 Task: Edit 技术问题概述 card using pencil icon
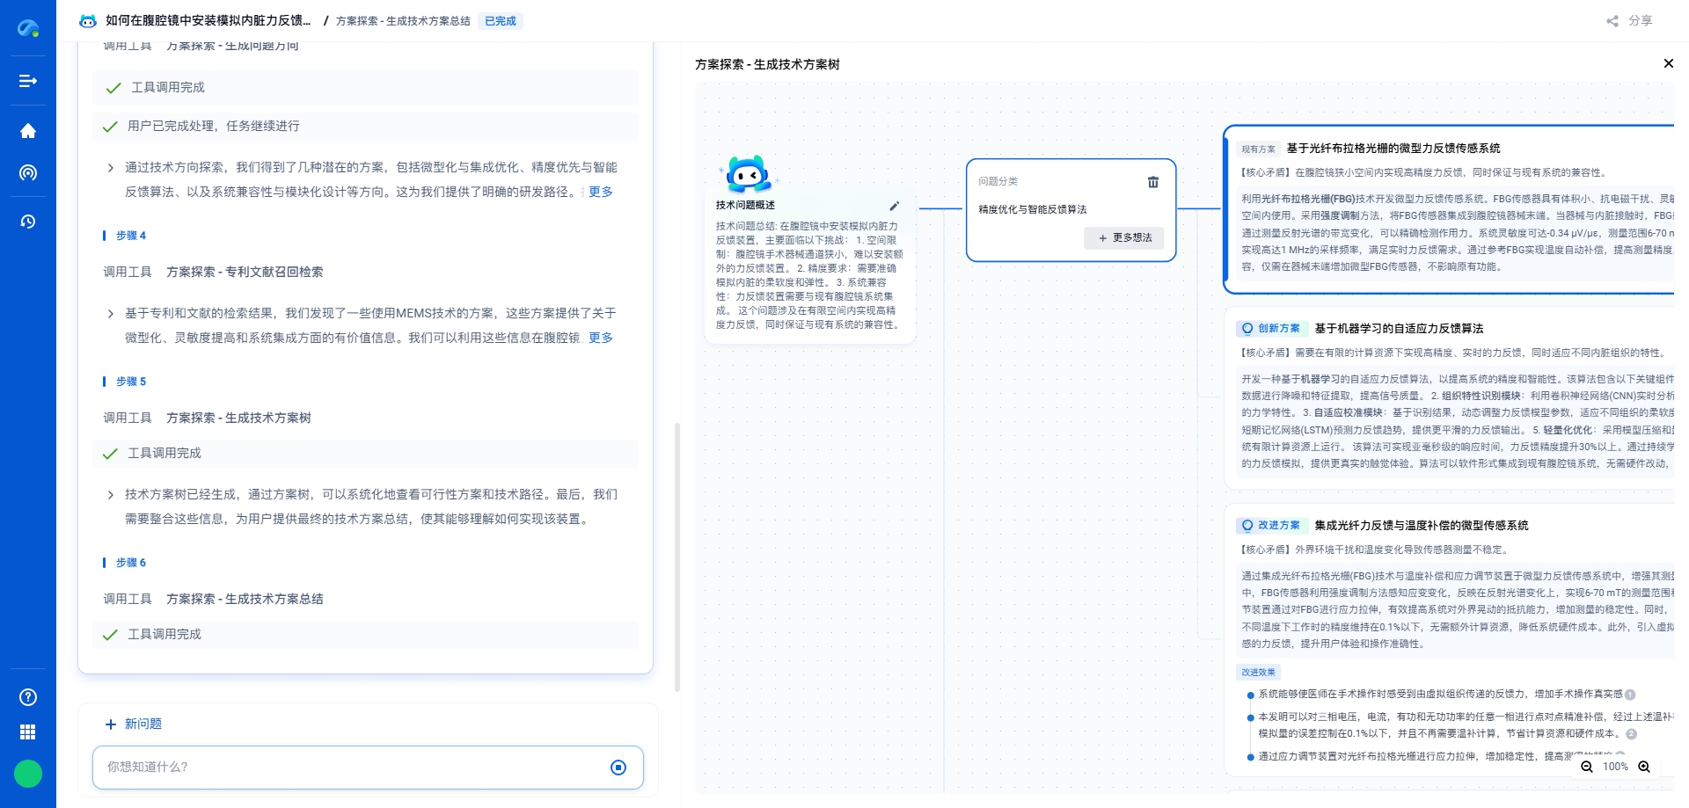coord(895,206)
